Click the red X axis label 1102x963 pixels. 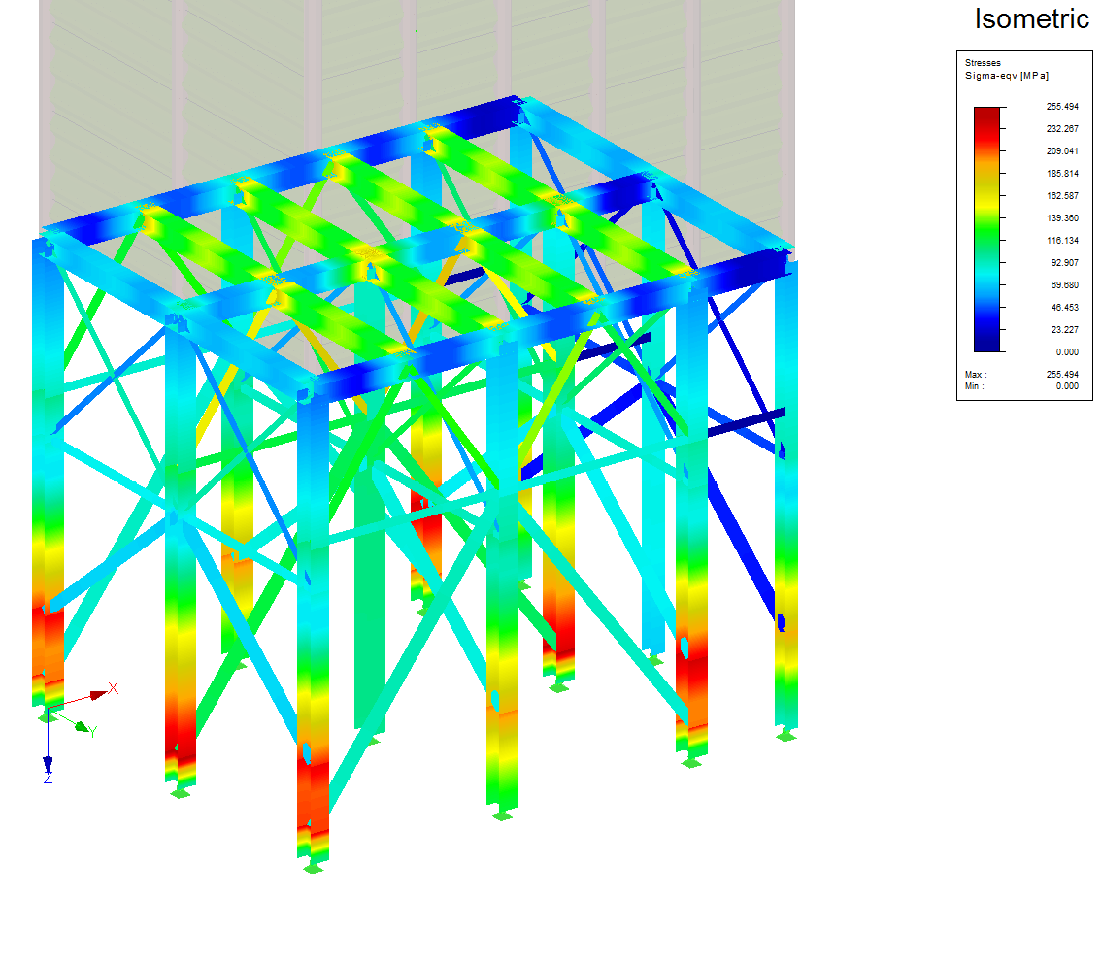(x=114, y=688)
